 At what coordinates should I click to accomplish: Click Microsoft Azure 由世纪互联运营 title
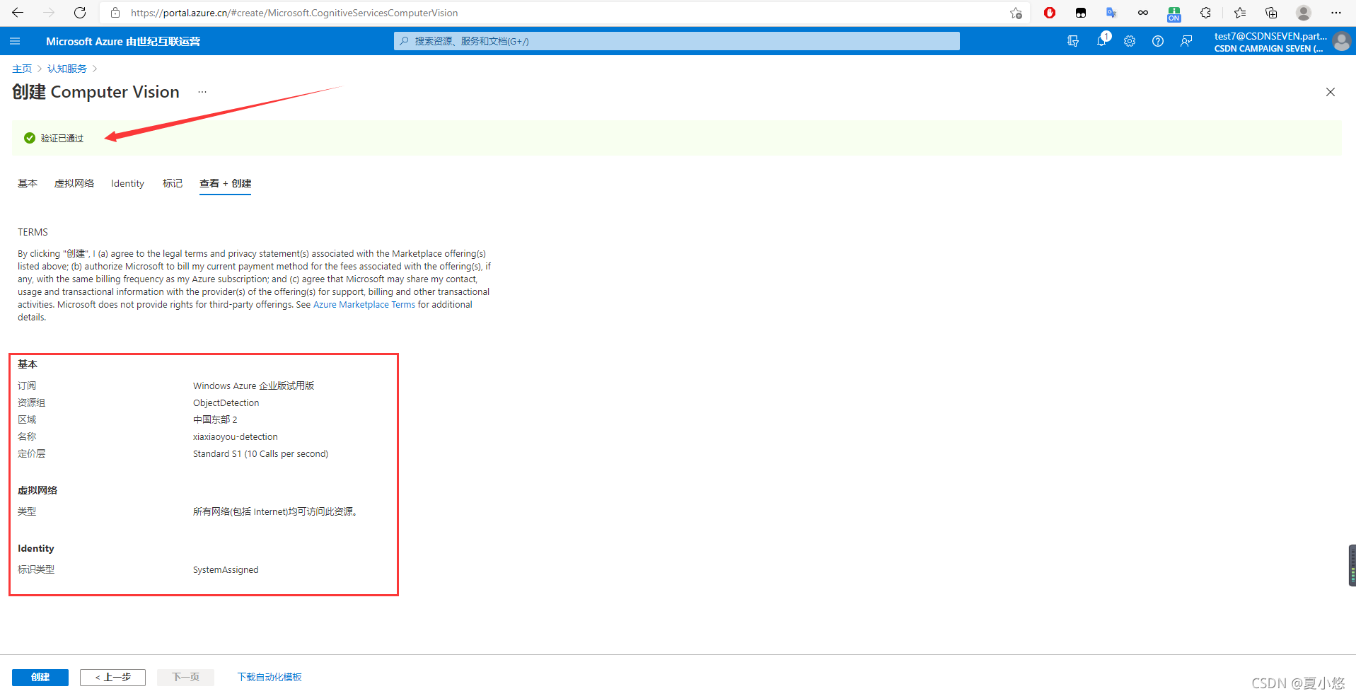123,41
